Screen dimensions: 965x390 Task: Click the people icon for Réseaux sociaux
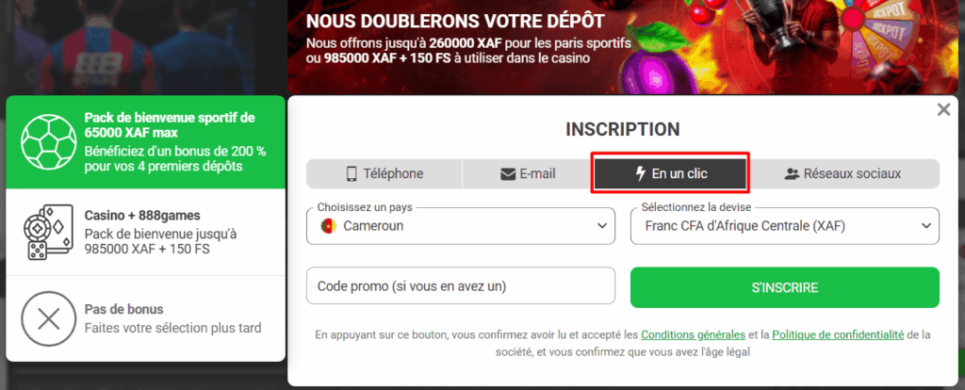click(x=792, y=173)
